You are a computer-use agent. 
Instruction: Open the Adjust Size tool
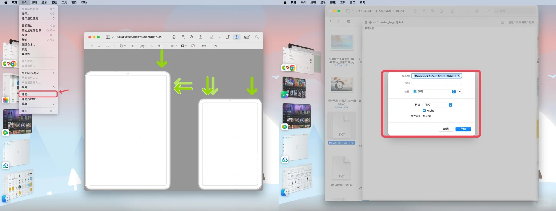pyautogui.click(x=160, y=46)
